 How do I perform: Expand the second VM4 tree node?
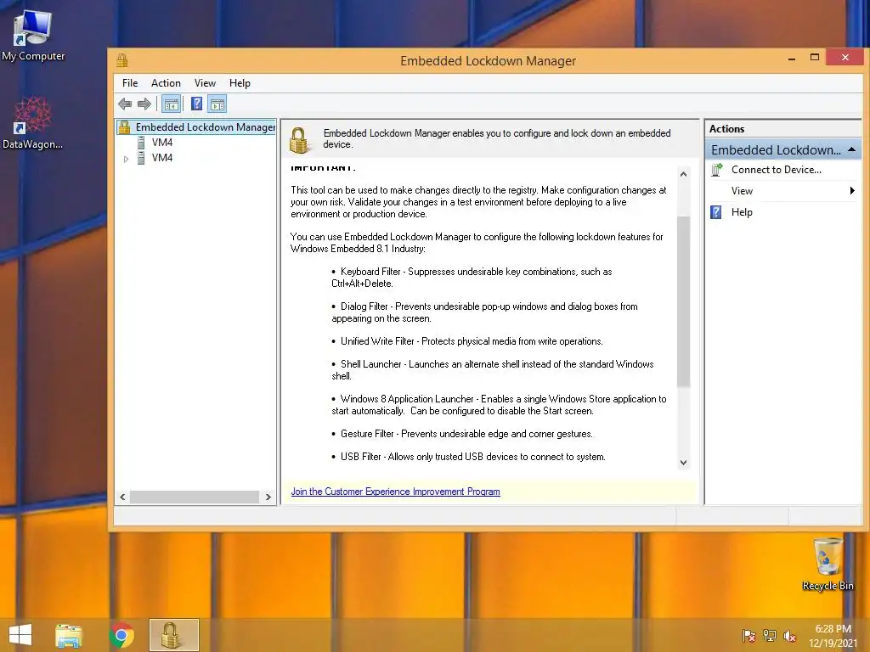(x=126, y=159)
